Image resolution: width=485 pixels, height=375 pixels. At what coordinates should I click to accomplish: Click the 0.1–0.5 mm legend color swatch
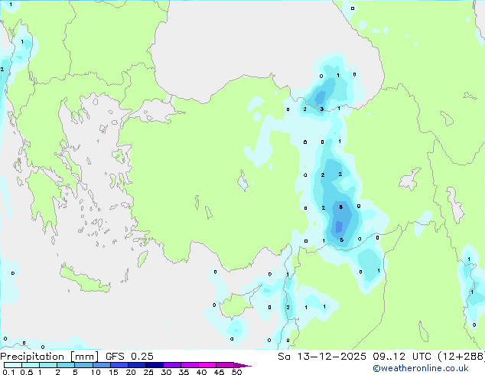(x=13, y=365)
